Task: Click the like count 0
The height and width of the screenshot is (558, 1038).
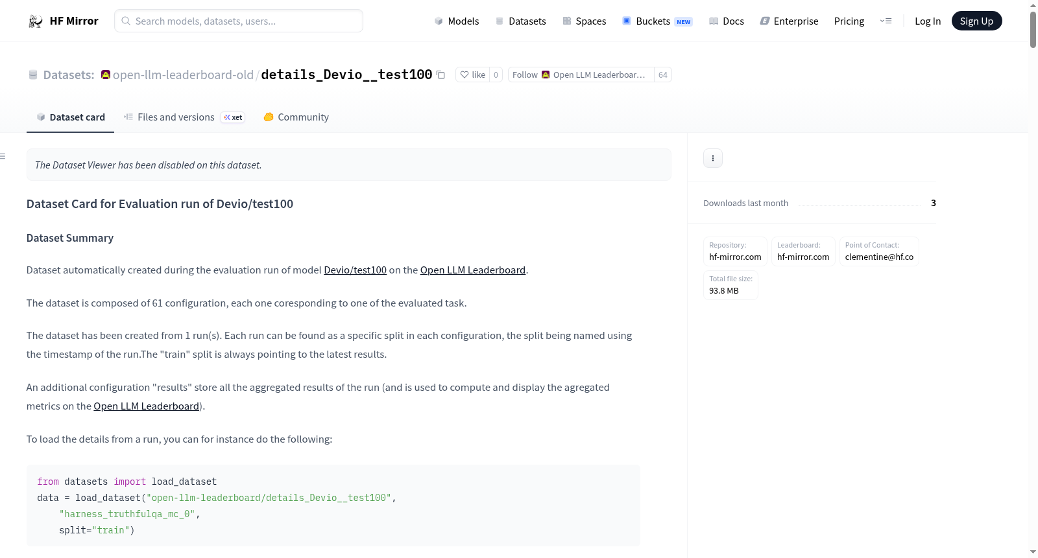Action: coord(496,75)
